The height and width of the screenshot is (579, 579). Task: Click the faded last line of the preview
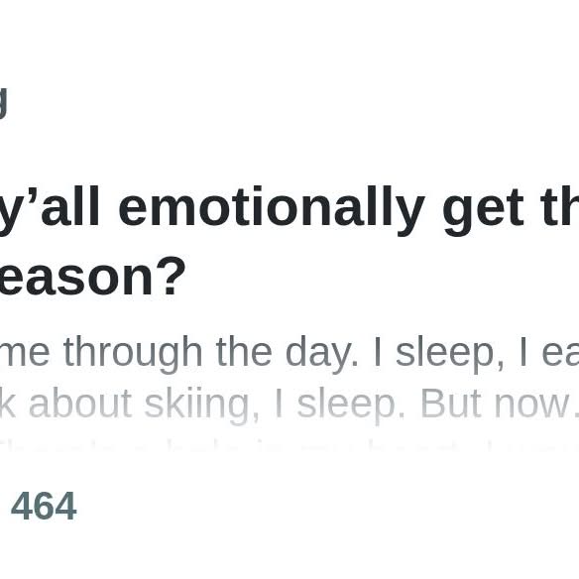pyautogui.click(x=289, y=447)
